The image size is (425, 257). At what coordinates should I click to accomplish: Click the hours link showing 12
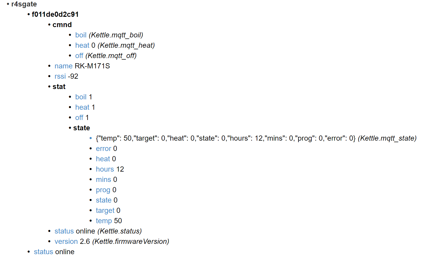105,169
